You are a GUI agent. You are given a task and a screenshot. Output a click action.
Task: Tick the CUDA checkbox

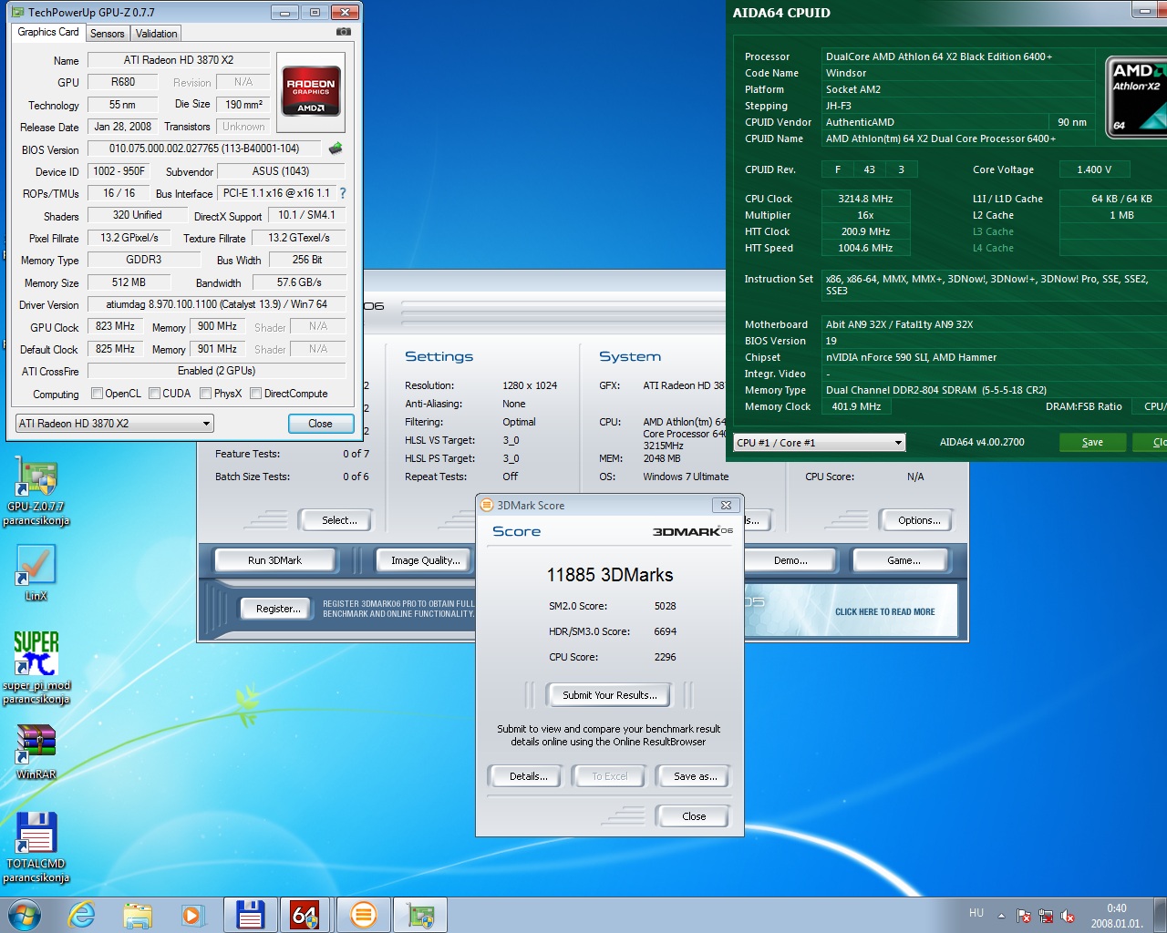coord(155,394)
